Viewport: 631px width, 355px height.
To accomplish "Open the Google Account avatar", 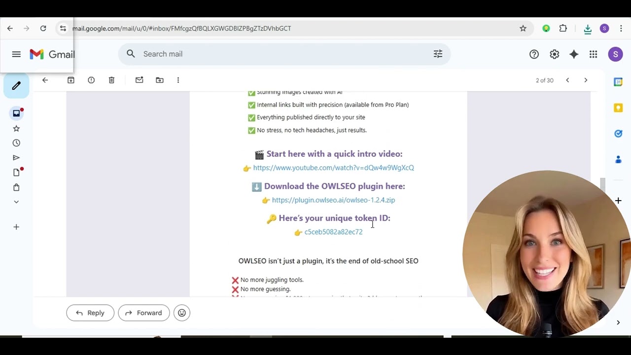I will pyautogui.click(x=615, y=54).
